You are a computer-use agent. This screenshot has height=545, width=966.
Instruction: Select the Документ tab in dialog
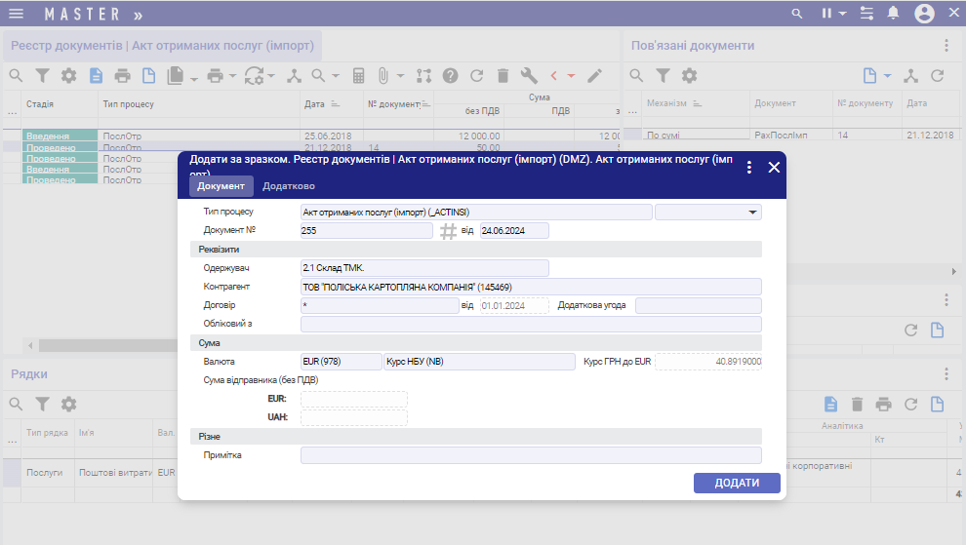pyautogui.click(x=221, y=186)
